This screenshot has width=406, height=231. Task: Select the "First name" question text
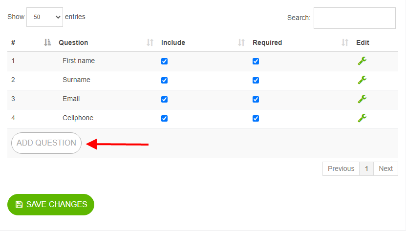coord(79,61)
